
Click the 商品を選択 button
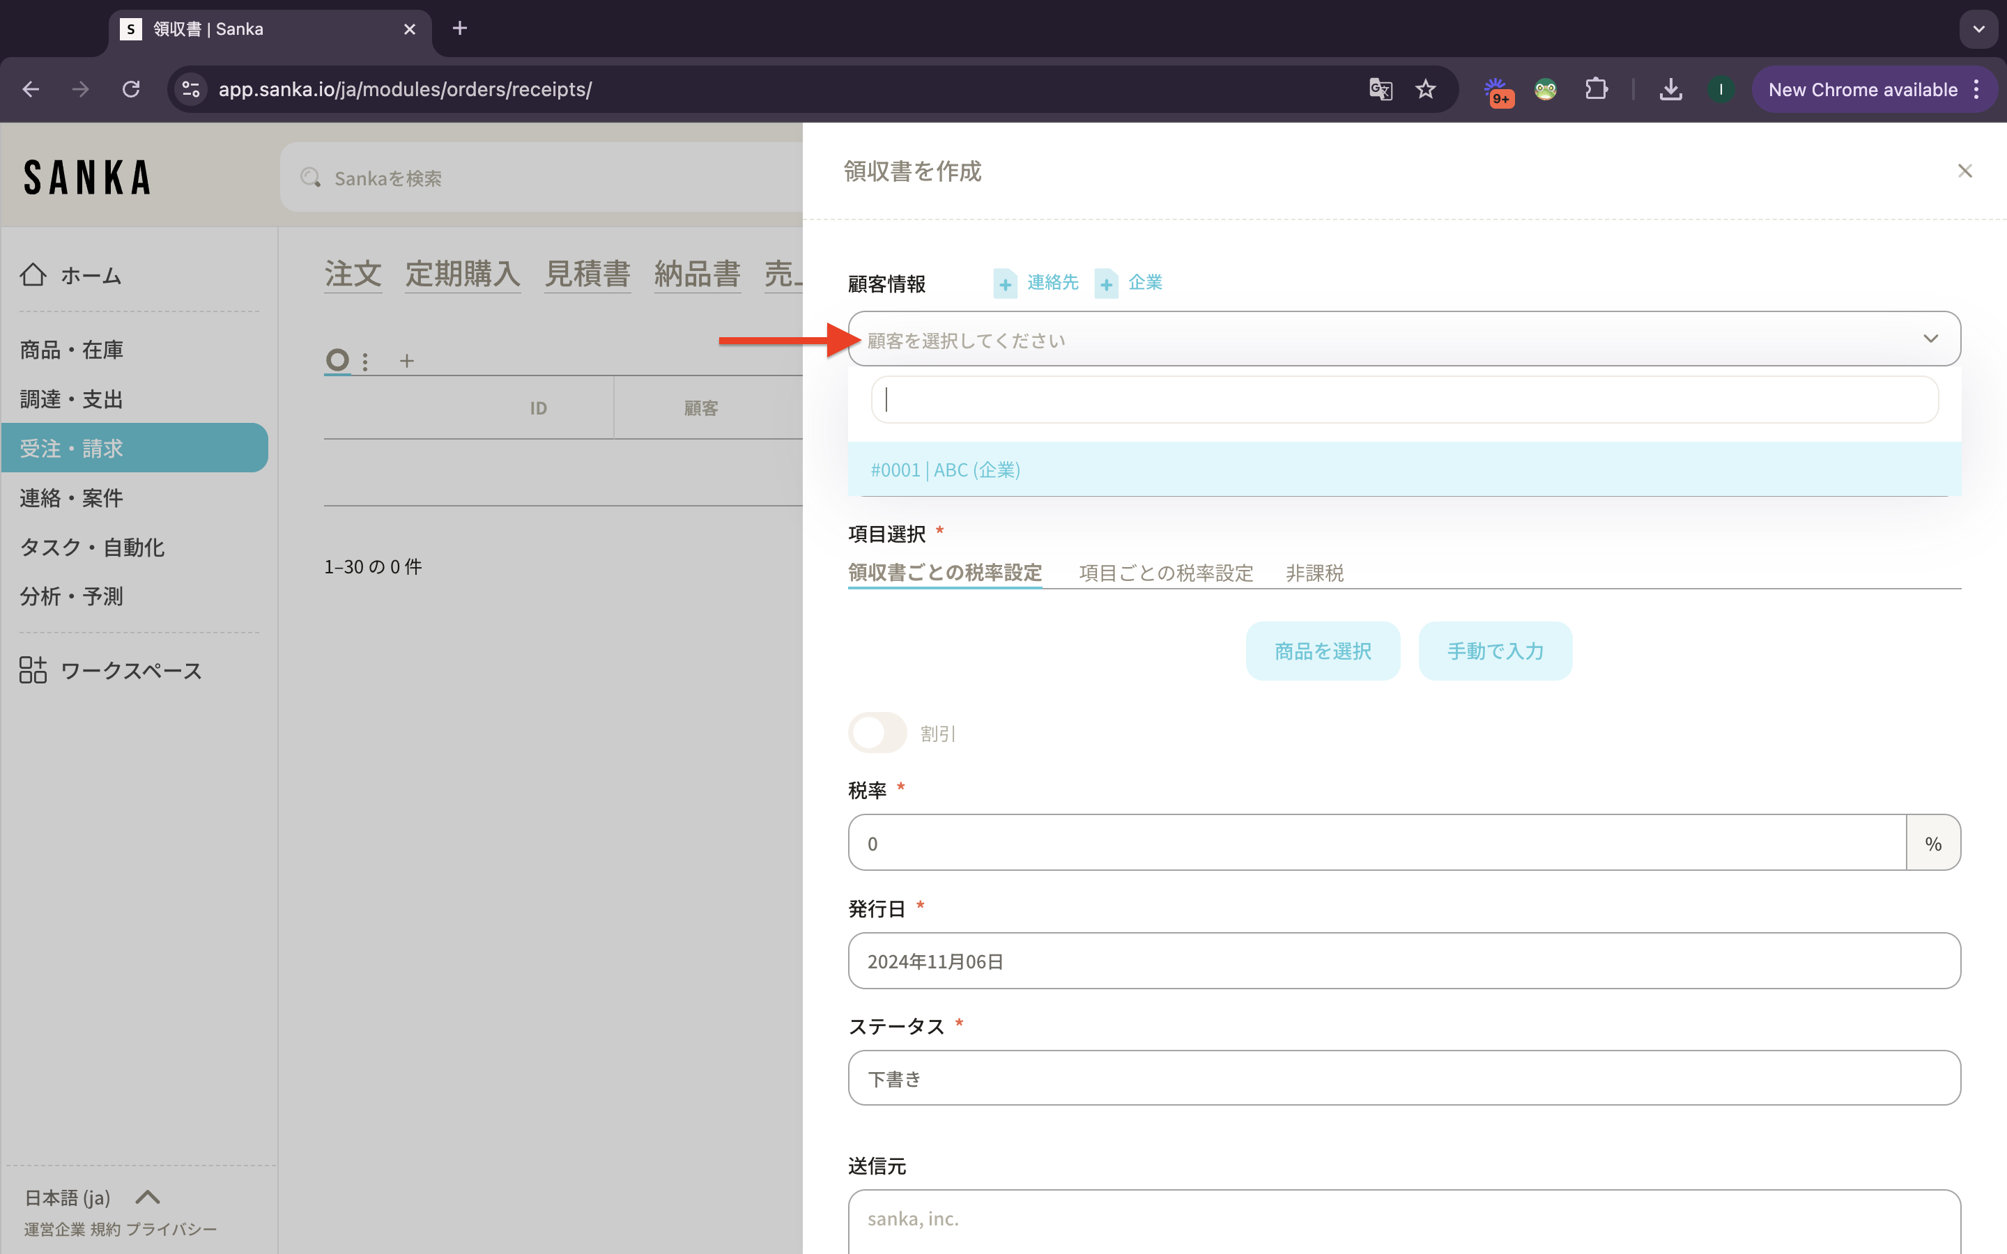tap(1323, 651)
